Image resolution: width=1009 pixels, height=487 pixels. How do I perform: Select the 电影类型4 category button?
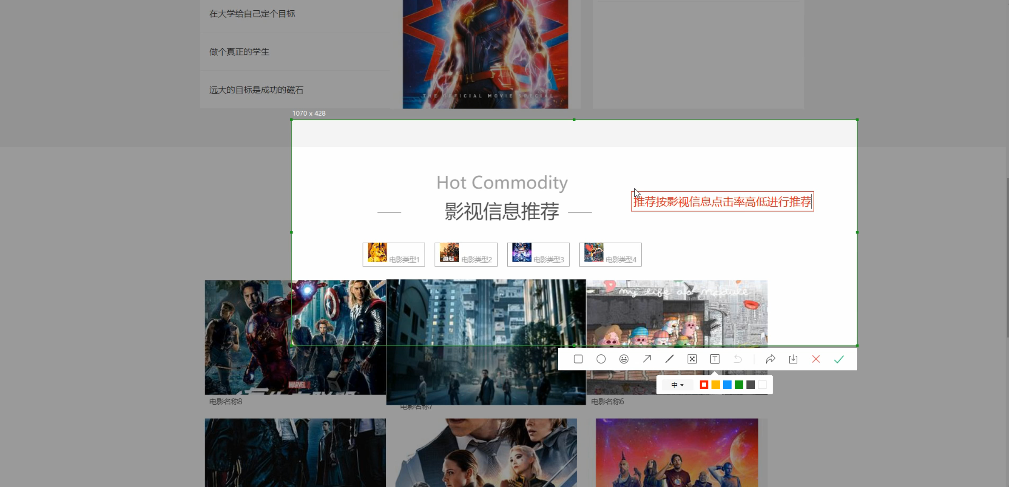pos(610,254)
